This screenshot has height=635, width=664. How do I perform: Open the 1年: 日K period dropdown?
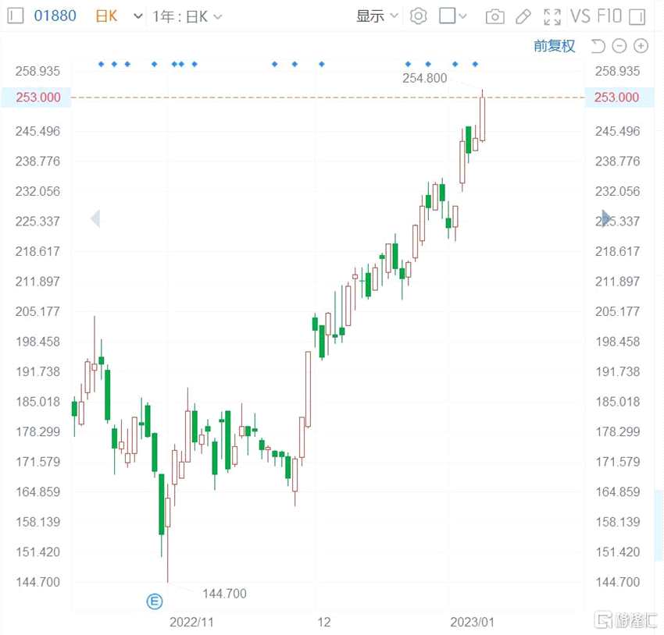click(x=188, y=16)
